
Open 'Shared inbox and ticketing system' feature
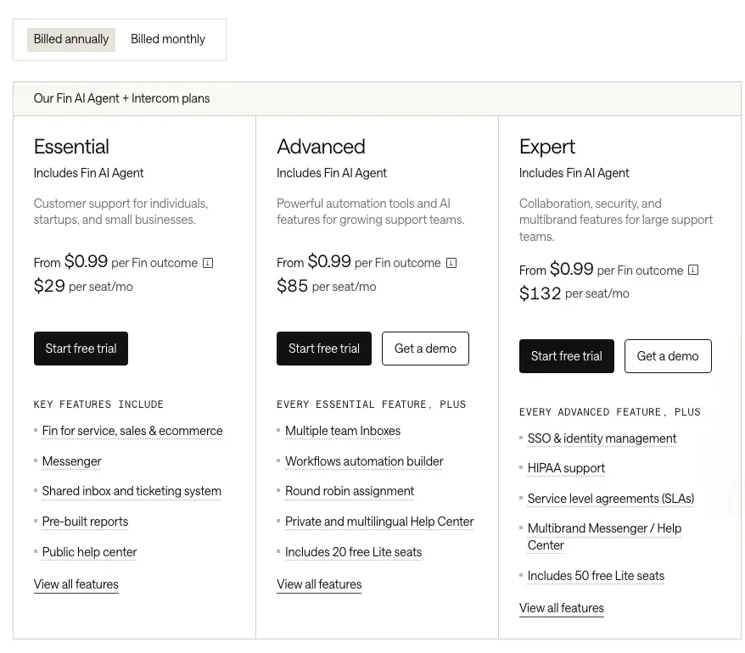(x=132, y=491)
